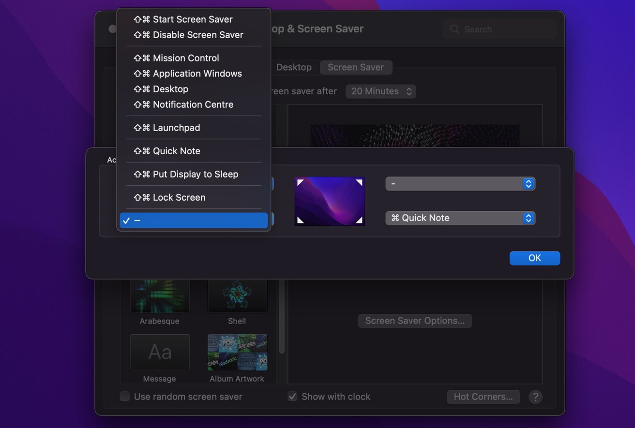
Task: Click the Arabesque label text
Action: 160,321
